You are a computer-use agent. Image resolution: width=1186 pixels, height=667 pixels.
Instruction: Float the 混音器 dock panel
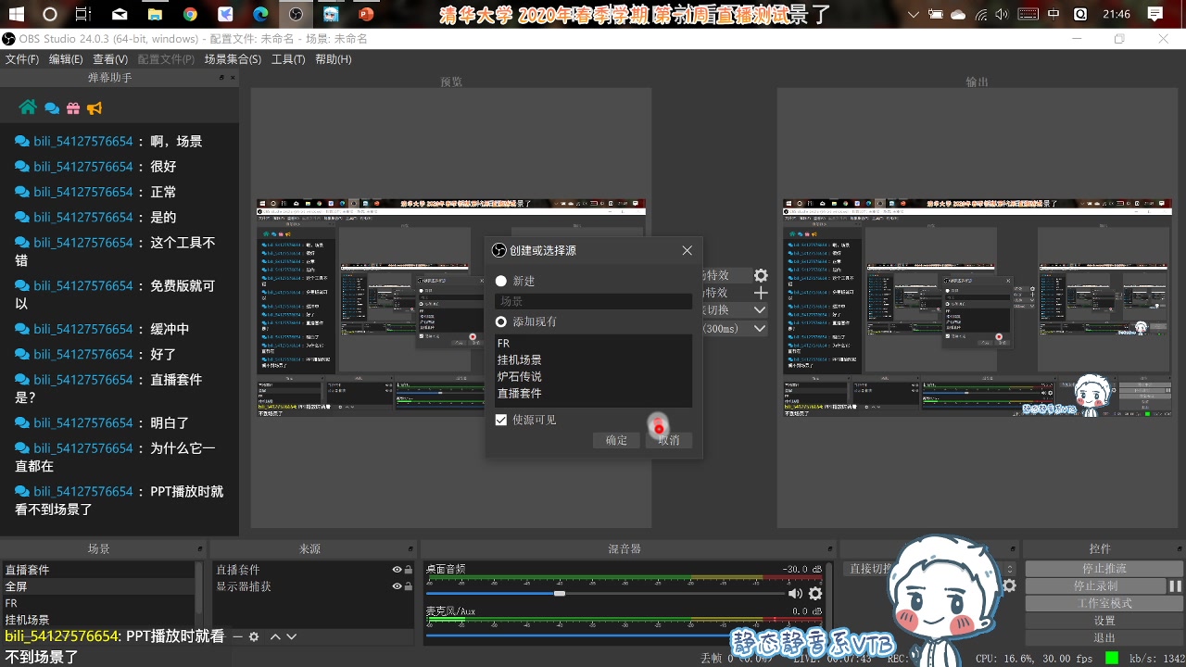(x=830, y=549)
